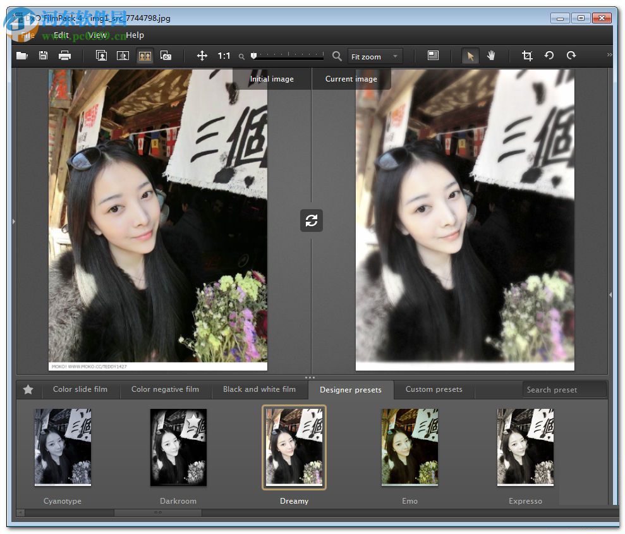Set zoom to 1:1
The width and height of the screenshot is (625, 534).
tap(224, 56)
